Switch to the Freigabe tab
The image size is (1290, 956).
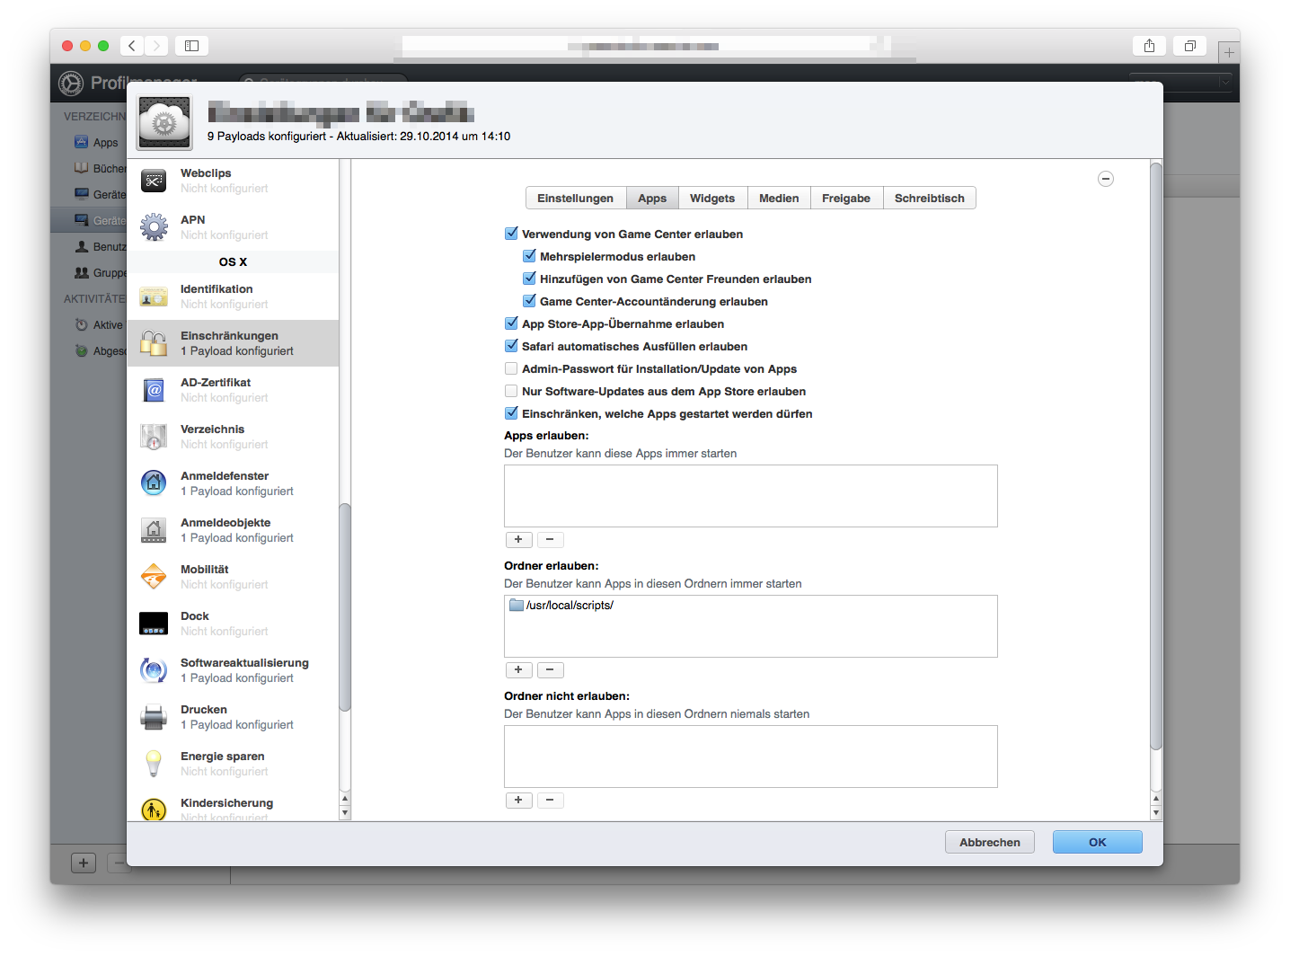point(846,199)
